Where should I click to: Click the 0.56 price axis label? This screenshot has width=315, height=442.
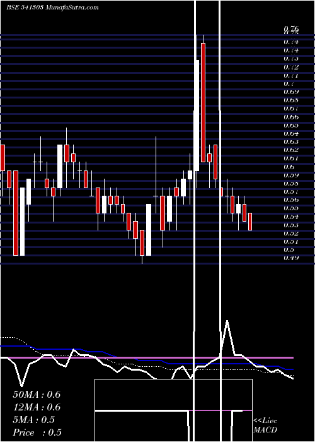click(291, 200)
